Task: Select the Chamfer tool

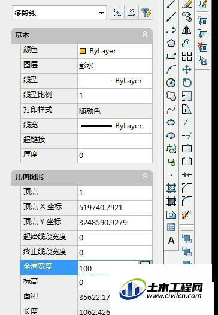Action: (x=187, y=188)
